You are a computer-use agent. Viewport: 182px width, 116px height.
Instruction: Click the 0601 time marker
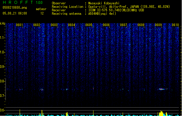click(19, 25)
